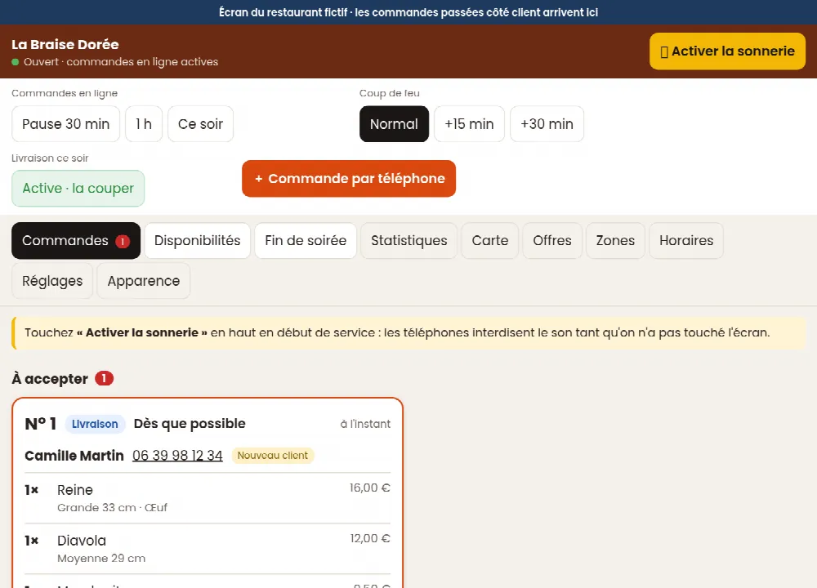Click the À accepter count badge
This screenshot has height=588, width=817.
105,378
